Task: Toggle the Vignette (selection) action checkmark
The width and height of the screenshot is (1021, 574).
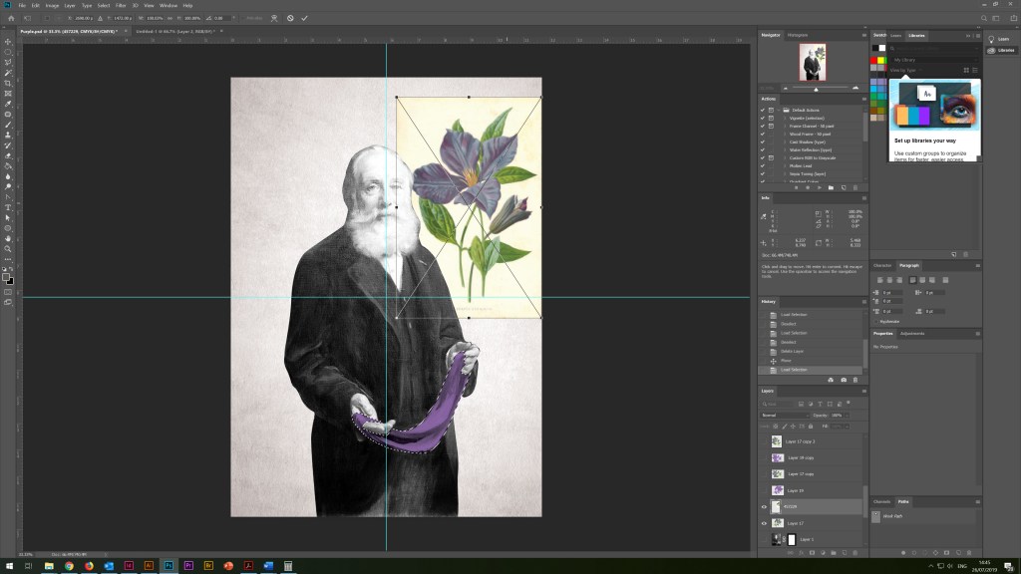Action: (763, 118)
